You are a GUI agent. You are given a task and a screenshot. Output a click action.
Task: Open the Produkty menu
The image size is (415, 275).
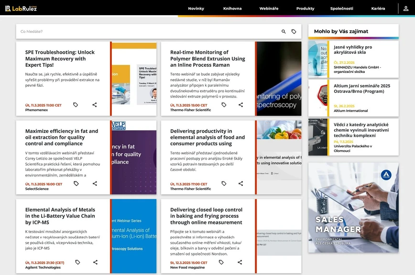pyautogui.click(x=306, y=9)
